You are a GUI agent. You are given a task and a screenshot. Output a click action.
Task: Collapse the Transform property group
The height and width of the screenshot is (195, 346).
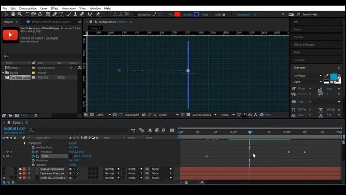pos(25,143)
